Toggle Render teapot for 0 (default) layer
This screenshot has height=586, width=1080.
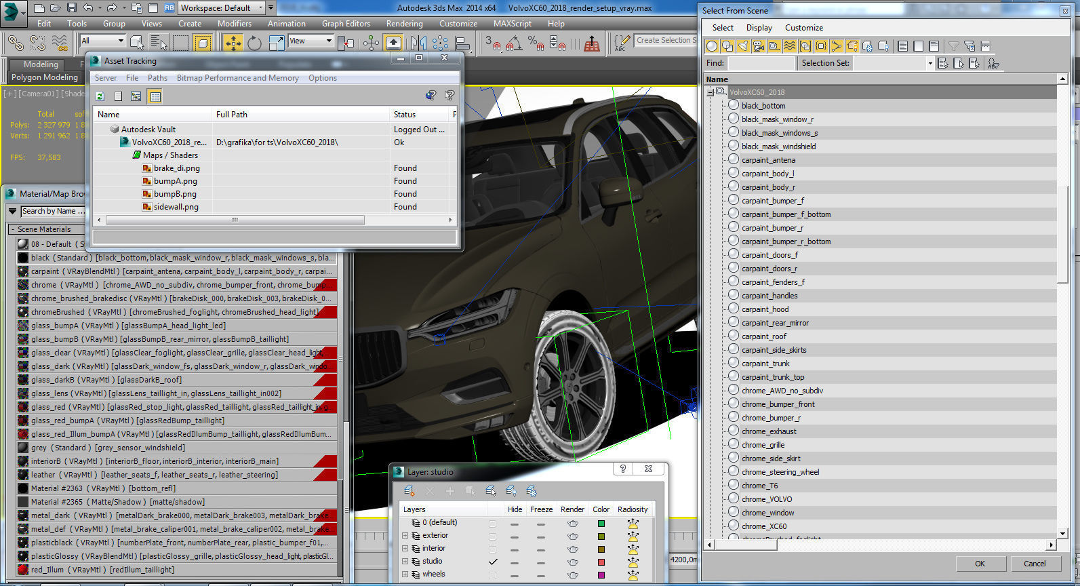(x=573, y=524)
